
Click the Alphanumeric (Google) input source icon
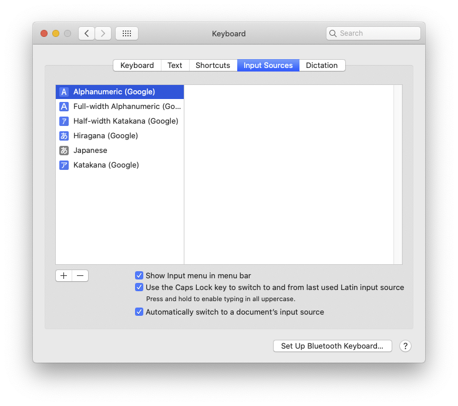pyautogui.click(x=64, y=92)
